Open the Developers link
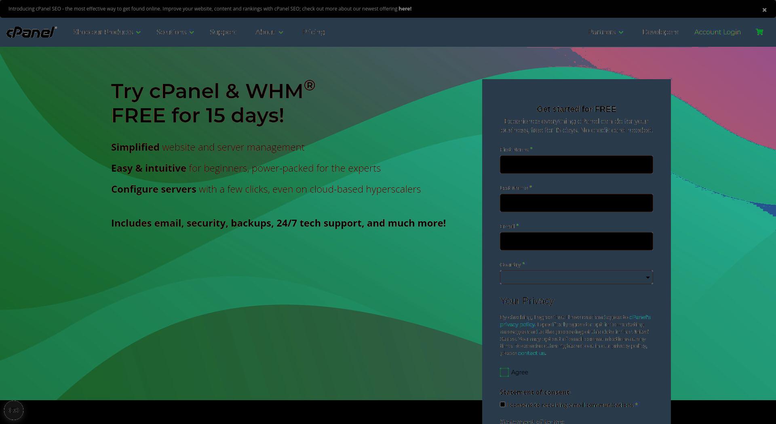This screenshot has height=424, width=776. point(660,32)
